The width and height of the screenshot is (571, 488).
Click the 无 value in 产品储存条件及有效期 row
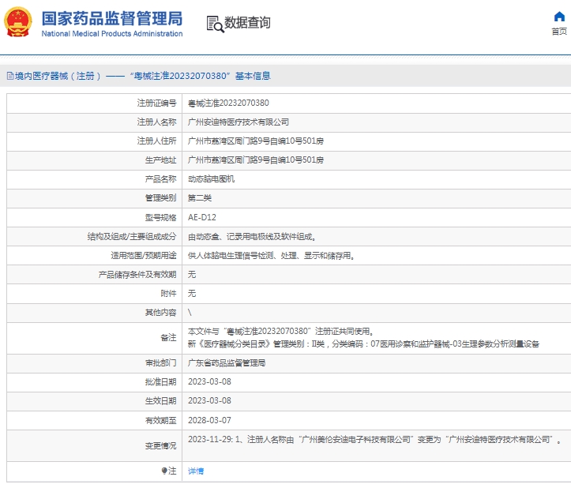[192, 275]
